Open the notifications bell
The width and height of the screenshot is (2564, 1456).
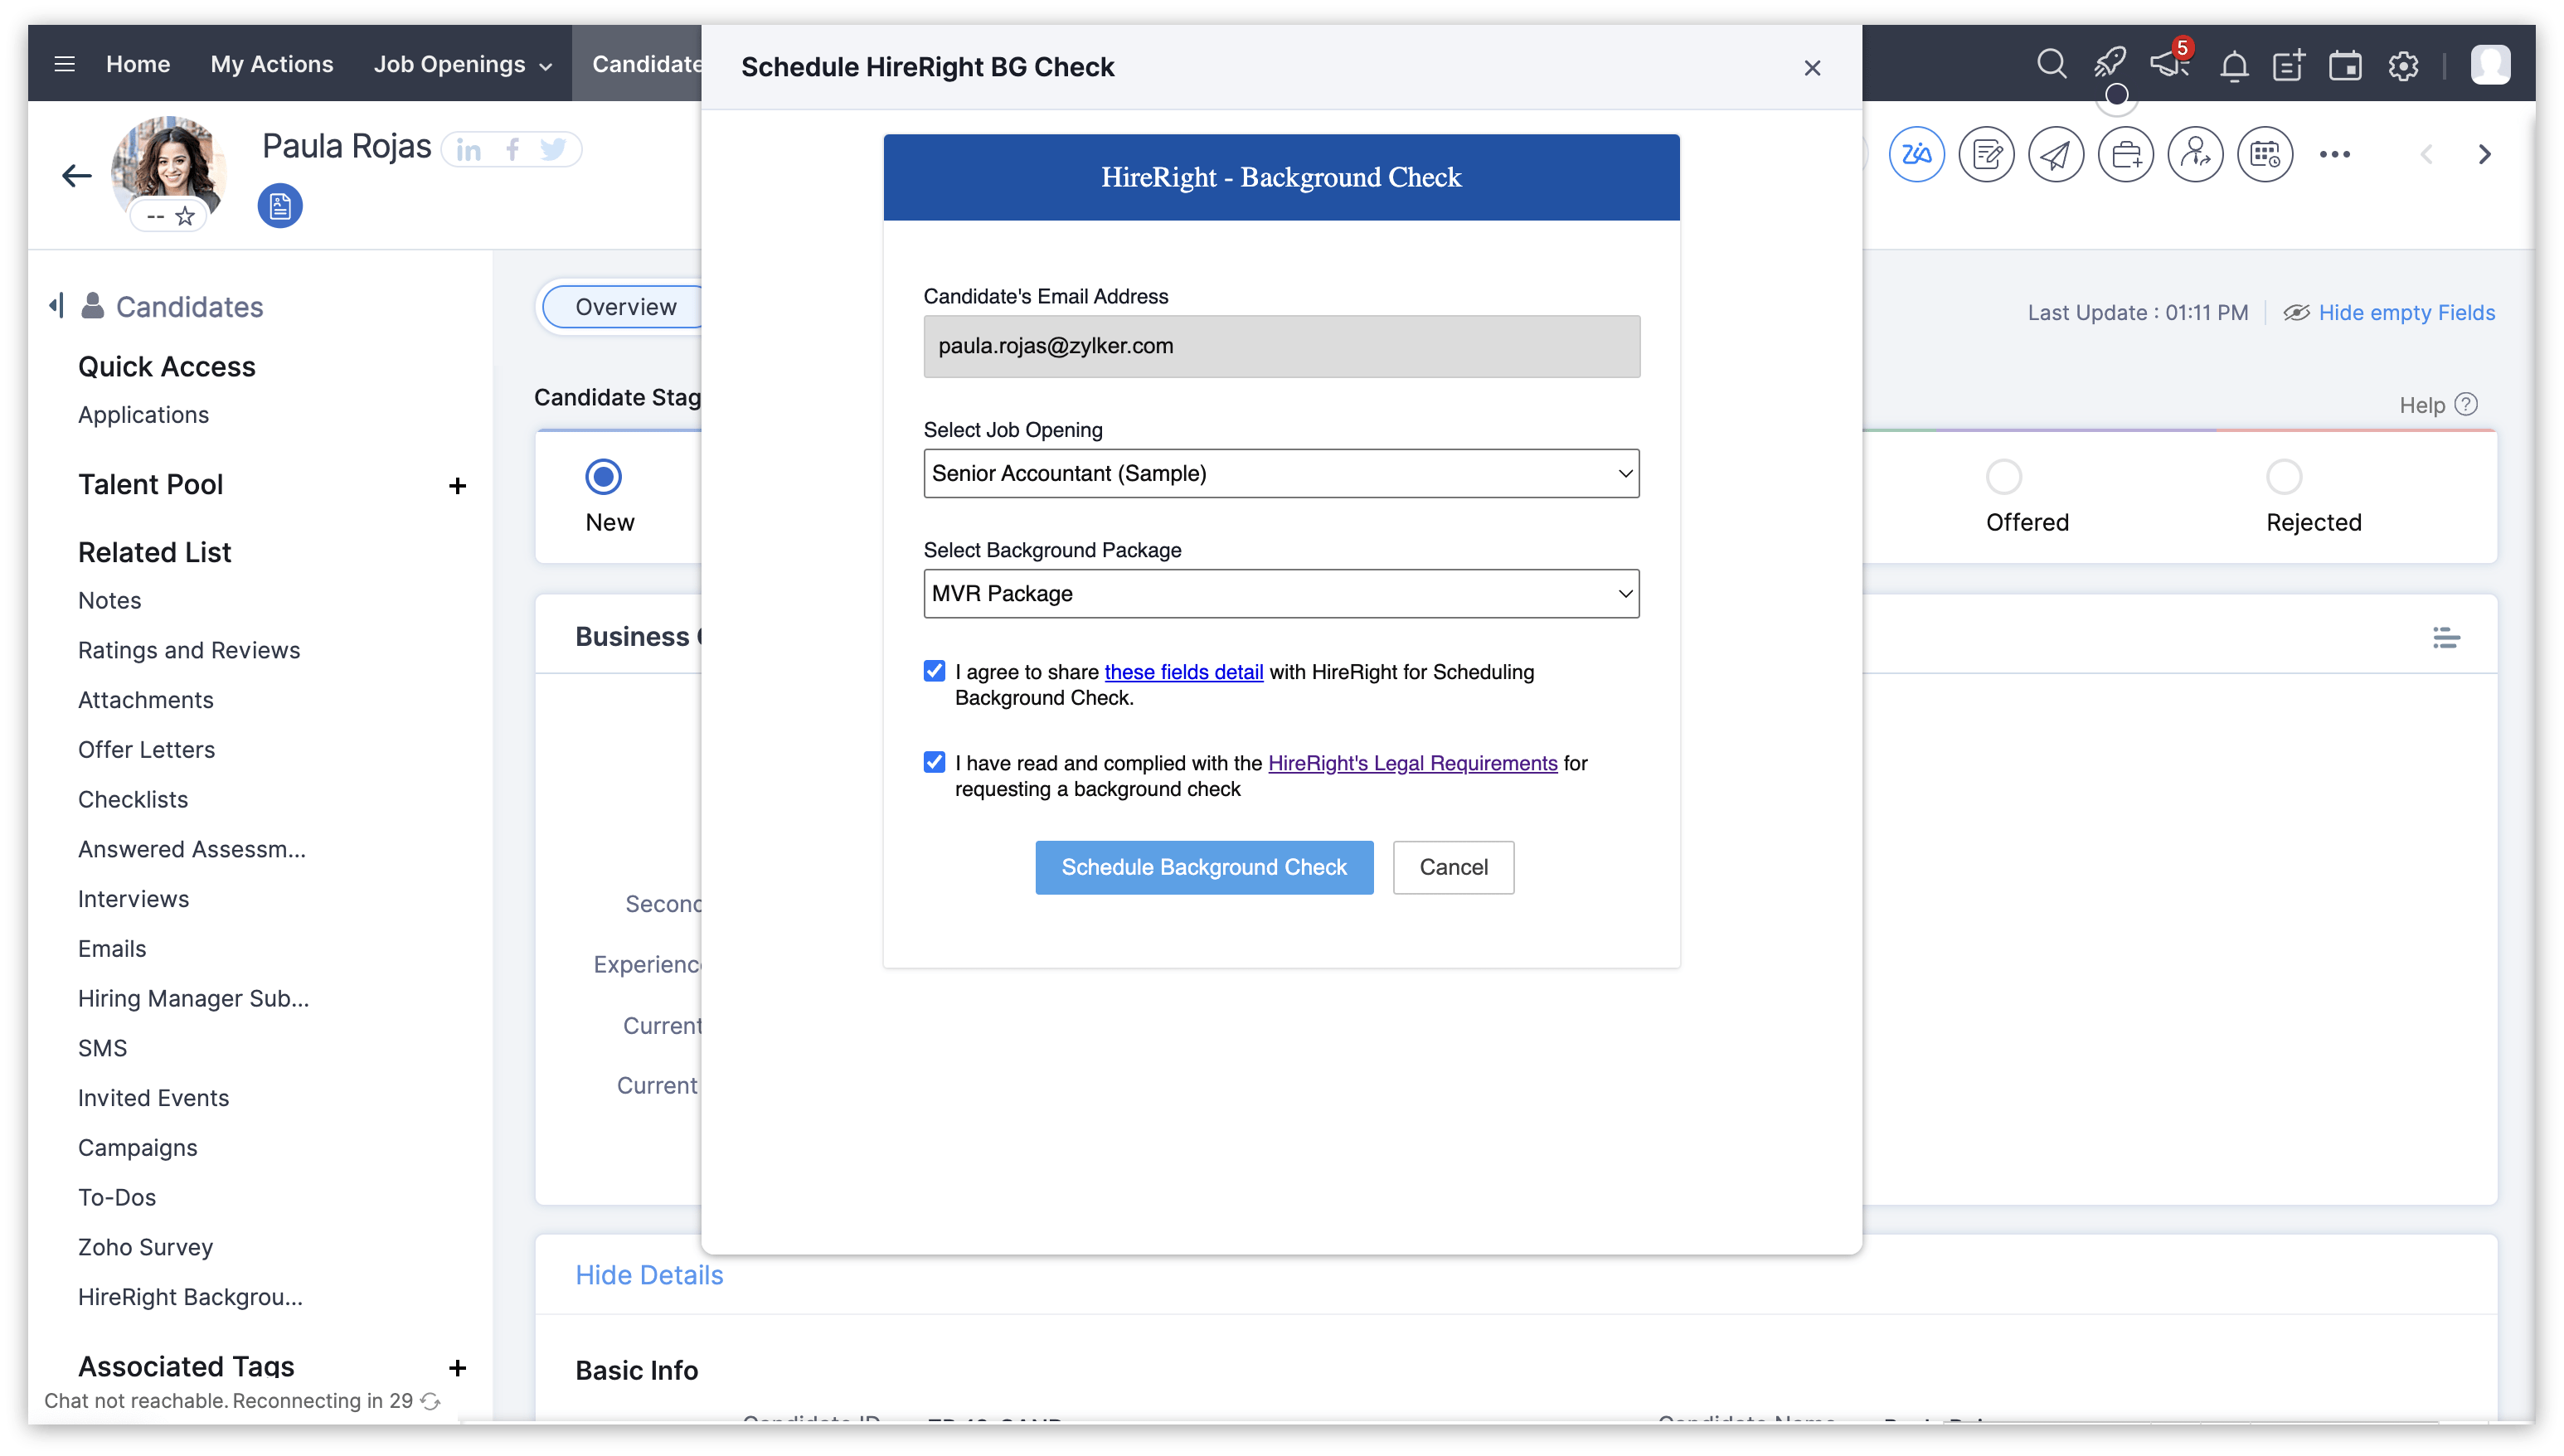[x=2233, y=66]
